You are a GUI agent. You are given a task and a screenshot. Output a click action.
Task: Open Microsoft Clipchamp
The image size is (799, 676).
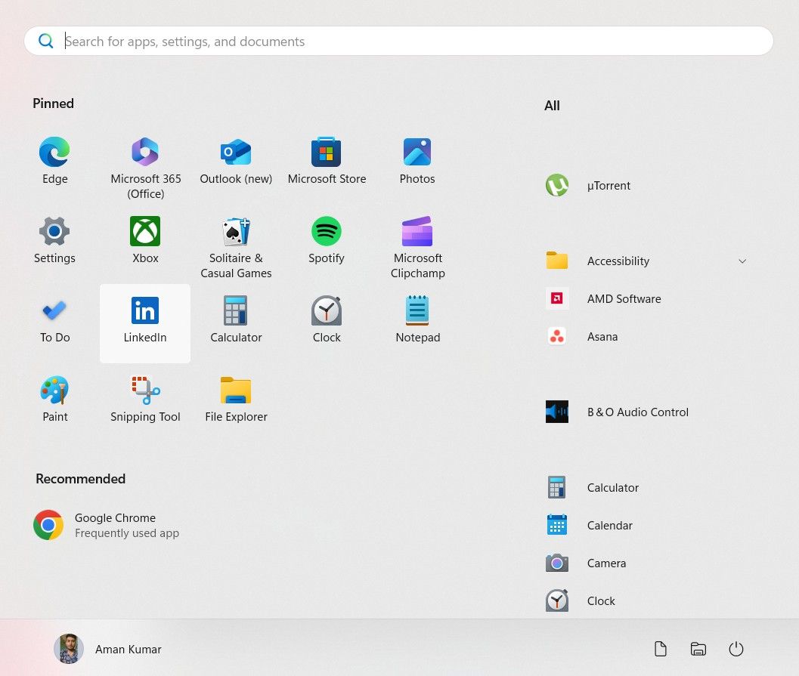click(417, 247)
